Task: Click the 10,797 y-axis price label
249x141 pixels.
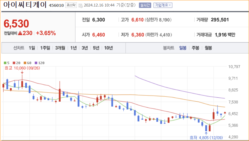Action: tap(234, 67)
